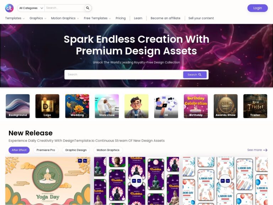Go to the Pricing page
This screenshot has height=205, width=273.
pos(121,18)
